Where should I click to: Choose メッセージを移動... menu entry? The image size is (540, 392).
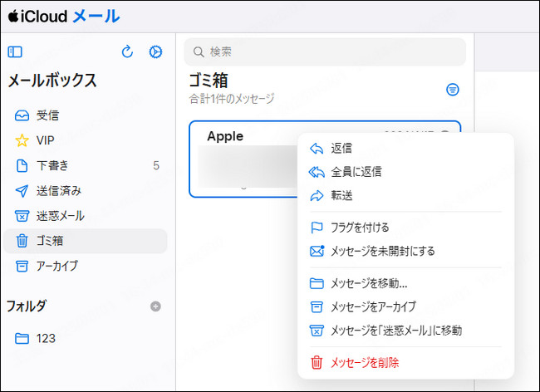click(x=405, y=283)
